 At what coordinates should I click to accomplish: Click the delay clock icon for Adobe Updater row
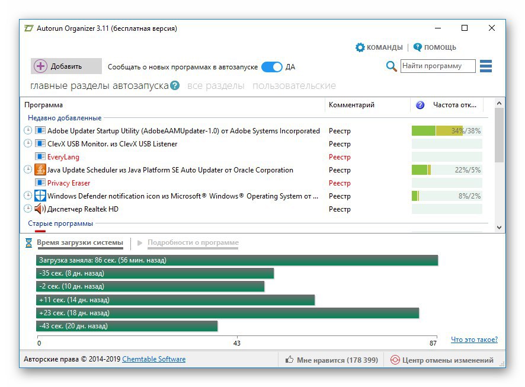tap(28, 130)
